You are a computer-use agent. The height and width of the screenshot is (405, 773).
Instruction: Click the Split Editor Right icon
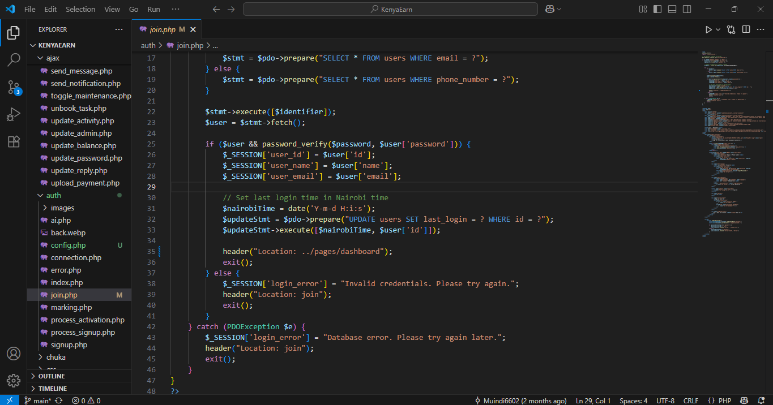pos(746,29)
